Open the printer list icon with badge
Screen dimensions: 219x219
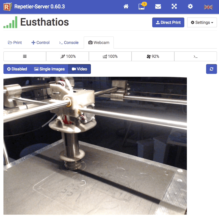pos(141,7)
